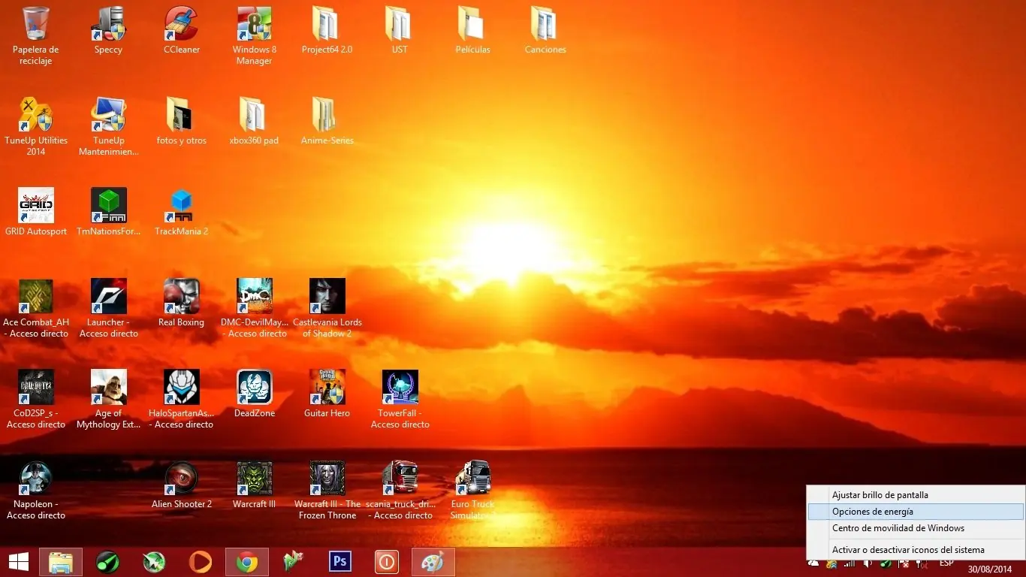Select the TmNationsForever shortcut
Image resolution: width=1026 pixels, height=577 pixels.
108,213
